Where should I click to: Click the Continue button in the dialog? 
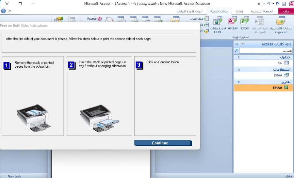pyautogui.click(x=163, y=143)
